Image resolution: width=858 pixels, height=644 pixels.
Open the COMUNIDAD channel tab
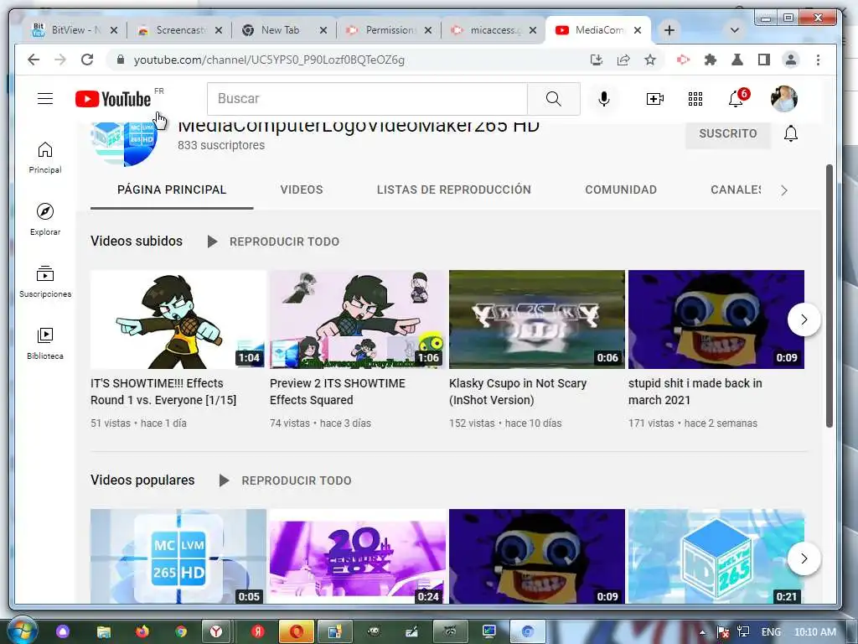tap(621, 190)
